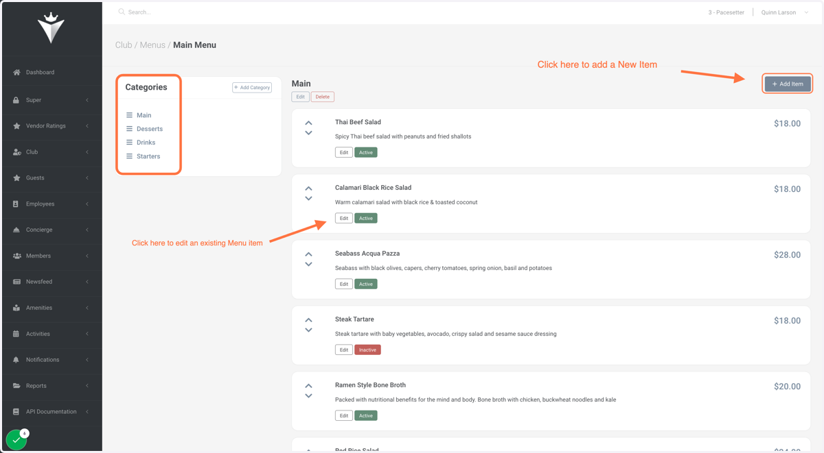The height and width of the screenshot is (453, 824).
Task: Click the drag handle beside Main category
Action: click(129, 115)
